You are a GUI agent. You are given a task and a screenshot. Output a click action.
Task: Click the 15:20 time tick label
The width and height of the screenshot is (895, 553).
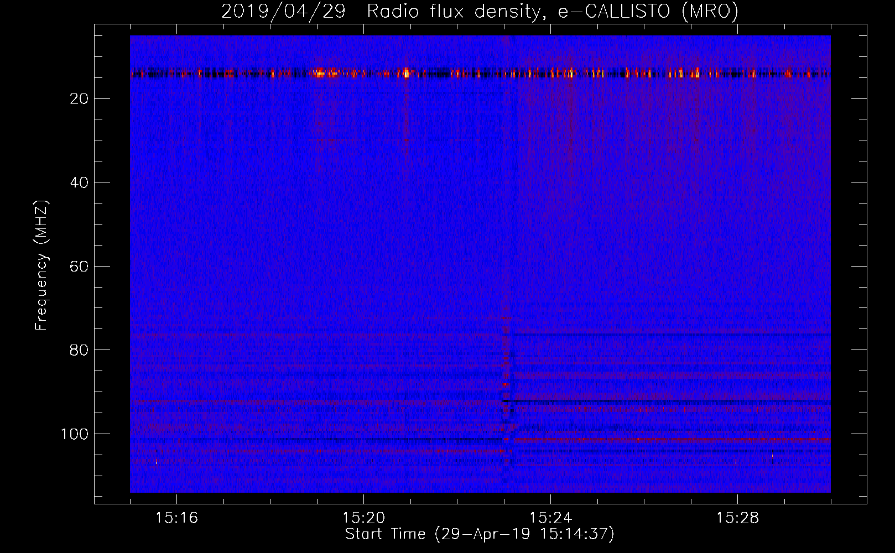point(363,518)
